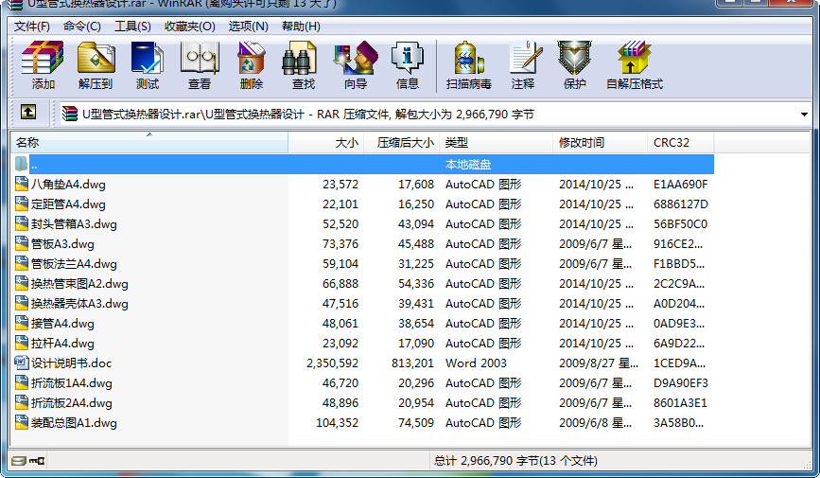The image size is (820, 478).
Task: Open the 收藏夹(O) menu
Action: coord(189,27)
